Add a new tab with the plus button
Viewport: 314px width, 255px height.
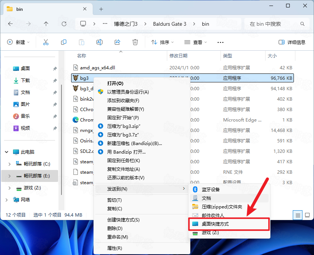tap(101, 9)
